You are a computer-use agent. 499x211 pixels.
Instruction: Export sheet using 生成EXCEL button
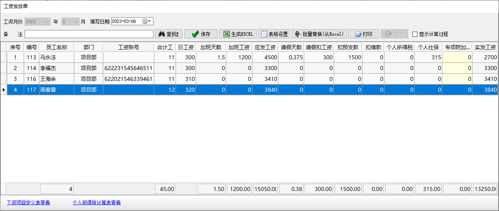pyautogui.click(x=238, y=34)
